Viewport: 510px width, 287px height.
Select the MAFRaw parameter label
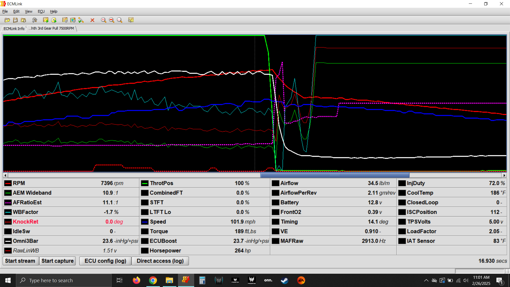[x=292, y=241]
